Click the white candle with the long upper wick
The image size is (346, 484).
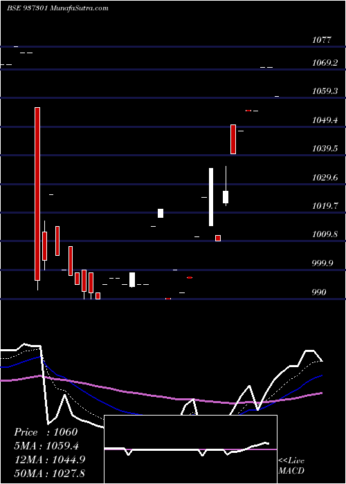pos(226,197)
